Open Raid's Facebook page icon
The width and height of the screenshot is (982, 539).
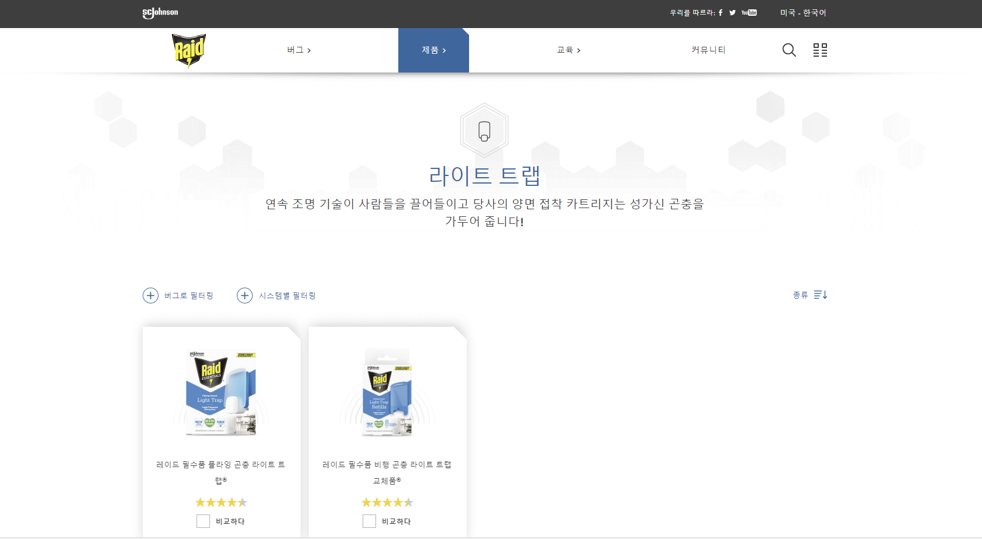click(x=721, y=12)
